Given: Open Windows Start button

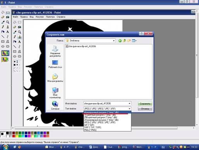Looking at the screenshot, I should pyautogui.click(x=5, y=147).
